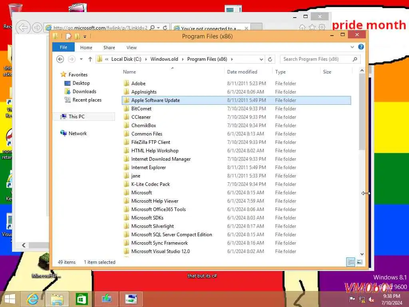The width and height of the screenshot is (409, 307).
Task: Open the Windows Store taskbar icon
Action: click(x=81, y=299)
